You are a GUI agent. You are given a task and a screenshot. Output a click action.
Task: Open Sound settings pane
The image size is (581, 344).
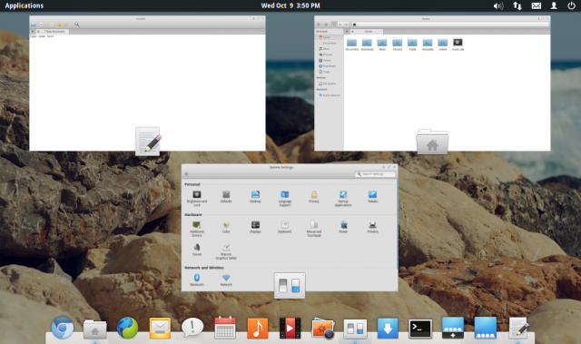197,250
